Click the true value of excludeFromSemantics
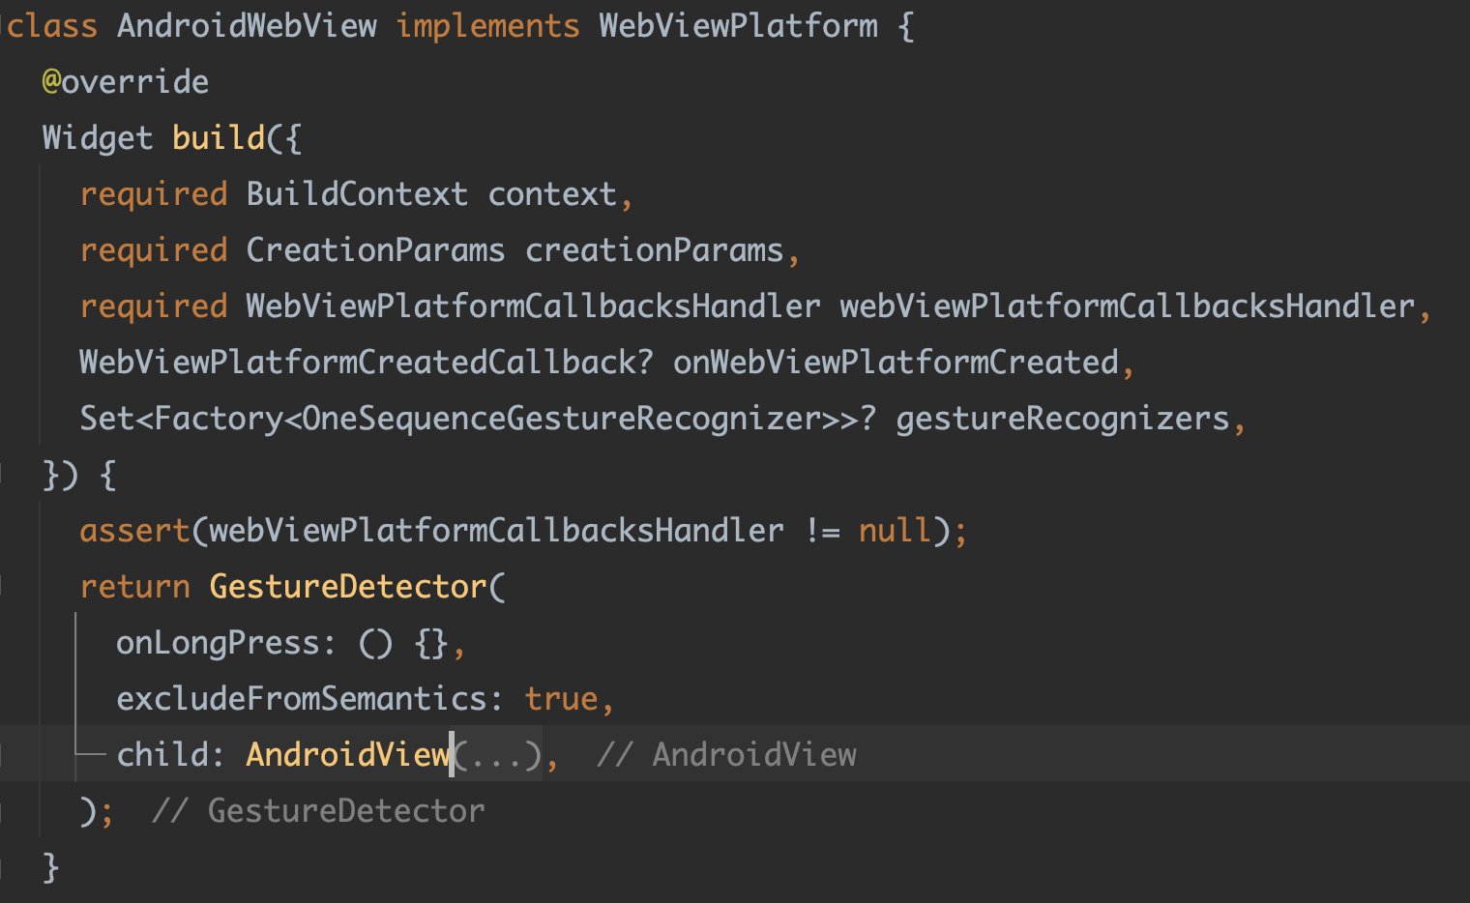Viewport: 1470px width, 903px height. (x=561, y=699)
